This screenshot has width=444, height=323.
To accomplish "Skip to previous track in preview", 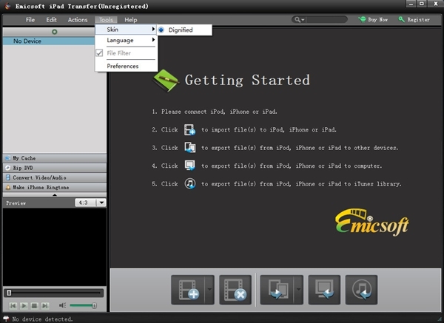I will [13, 305].
